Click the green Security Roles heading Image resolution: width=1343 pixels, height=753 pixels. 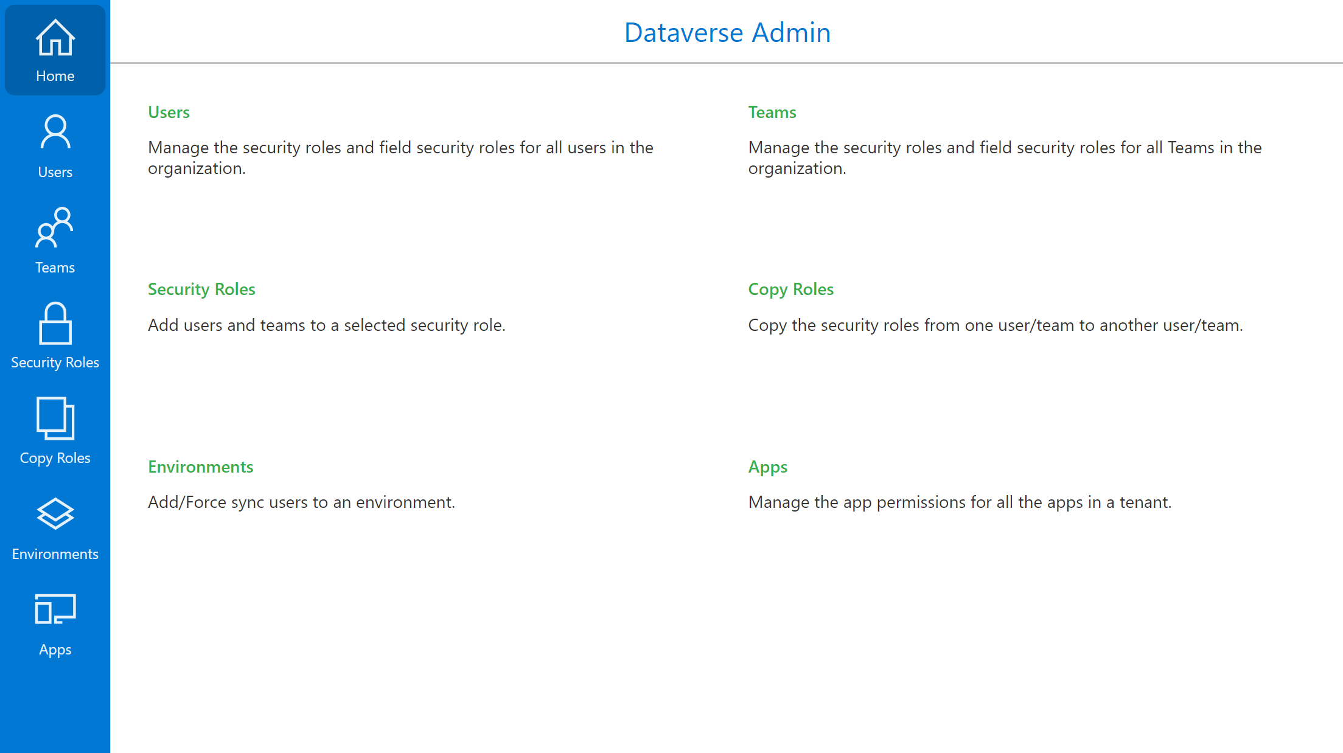click(x=201, y=290)
